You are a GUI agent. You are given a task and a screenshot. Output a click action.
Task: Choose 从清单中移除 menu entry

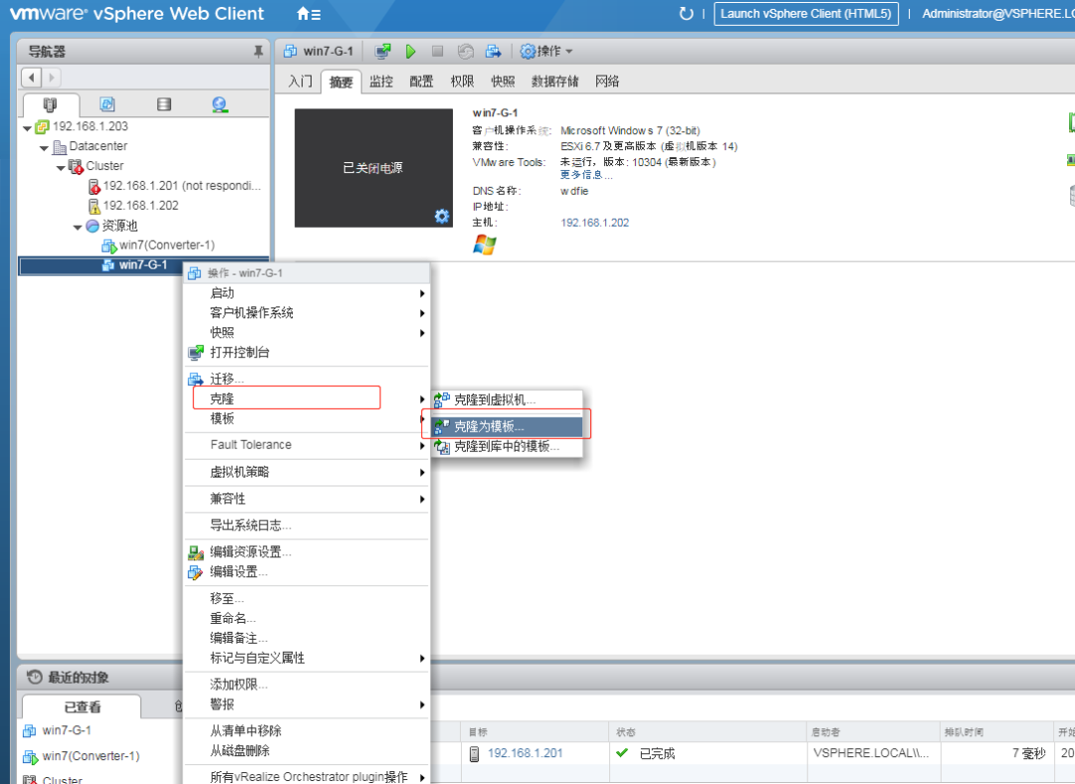[x=307, y=731]
